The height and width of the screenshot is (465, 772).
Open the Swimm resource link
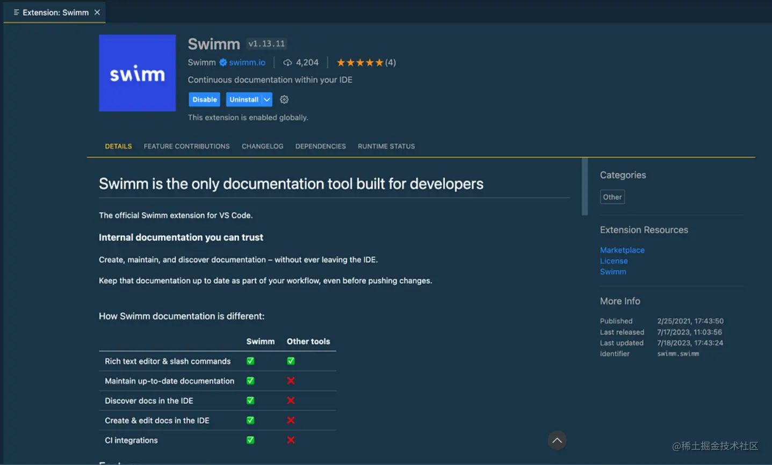(613, 272)
